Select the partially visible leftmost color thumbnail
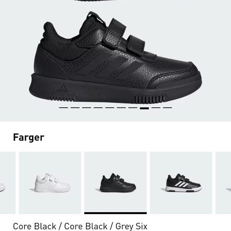The width and height of the screenshot is (231, 231). [8, 183]
